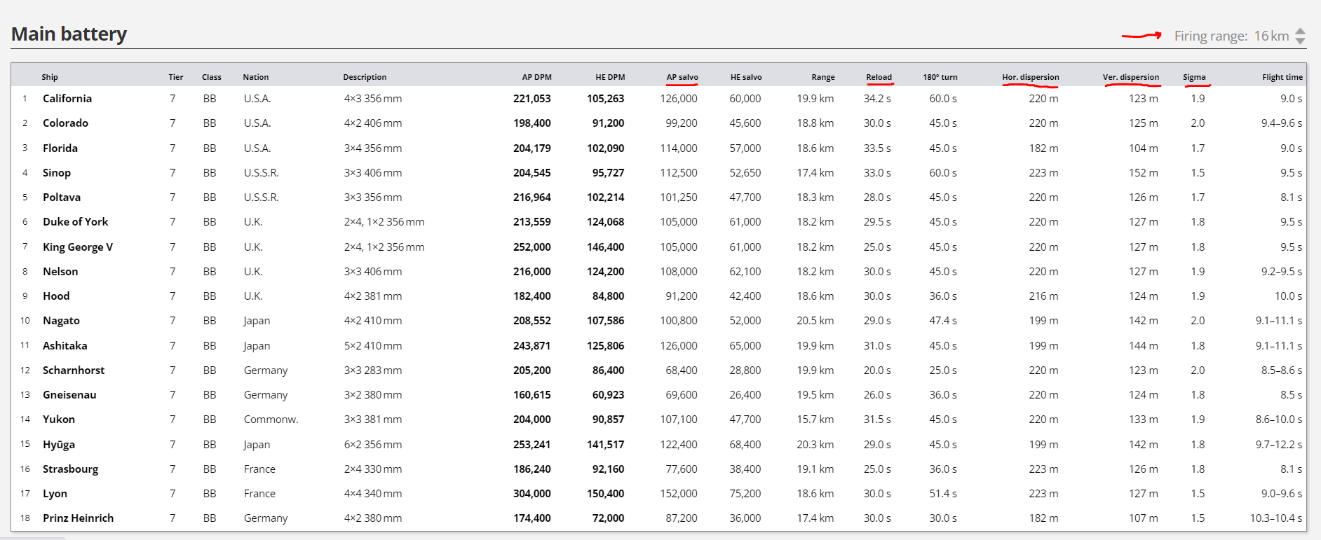The width and height of the screenshot is (1321, 540).
Task: Sort by Flight time header
Action: (x=1282, y=77)
